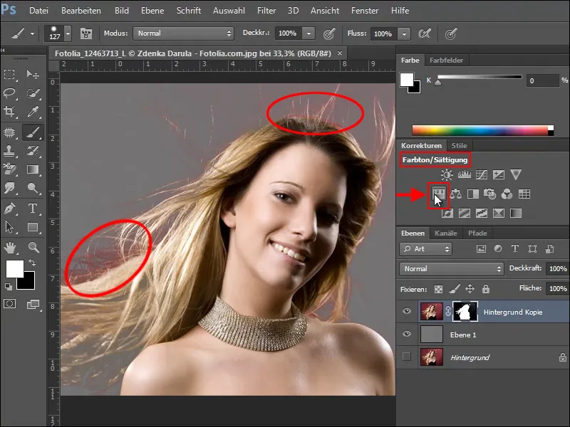
Task: Select the Gradient tool
Action: [x=33, y=169]
